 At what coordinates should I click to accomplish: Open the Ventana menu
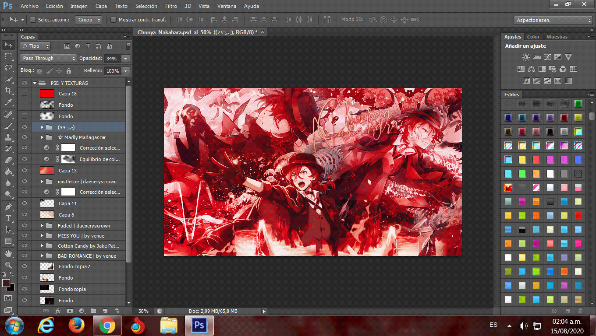coord(227,6)
